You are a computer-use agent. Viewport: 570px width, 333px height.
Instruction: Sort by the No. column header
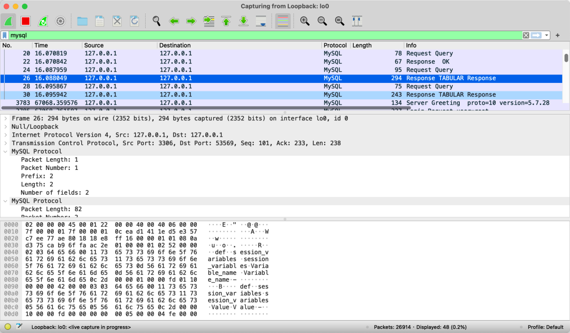click(16, 45)
